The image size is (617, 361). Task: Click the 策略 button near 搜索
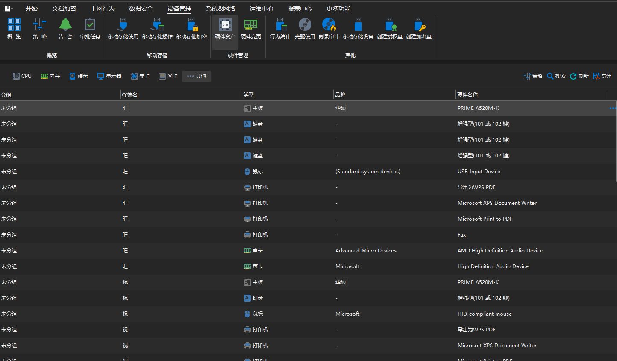pyautogui.click(x=533, y=76)
